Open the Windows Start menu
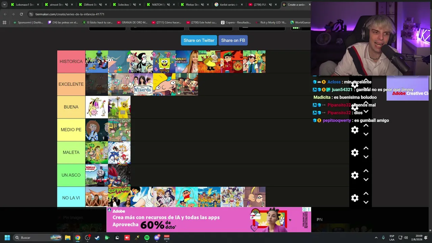 coord(7,238)
